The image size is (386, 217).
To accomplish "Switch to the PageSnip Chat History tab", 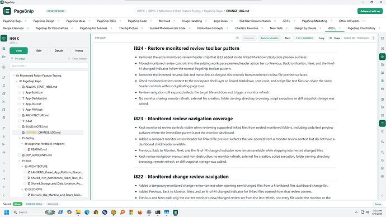I will pyautogui.click(x=361, y=29).
